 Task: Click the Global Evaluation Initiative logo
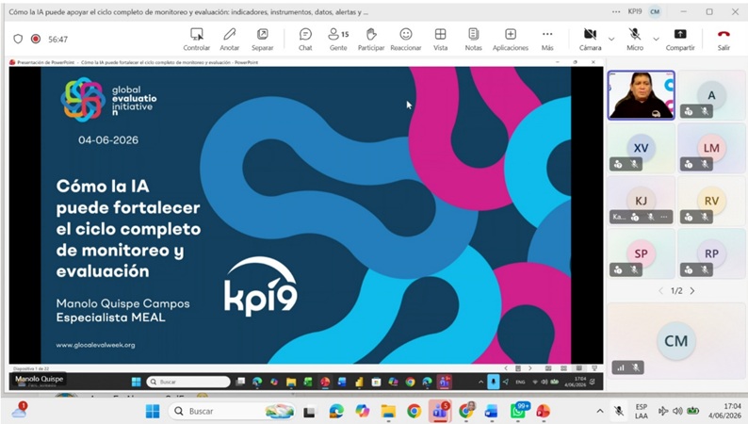pyautogui.click(x=108, y=100)
